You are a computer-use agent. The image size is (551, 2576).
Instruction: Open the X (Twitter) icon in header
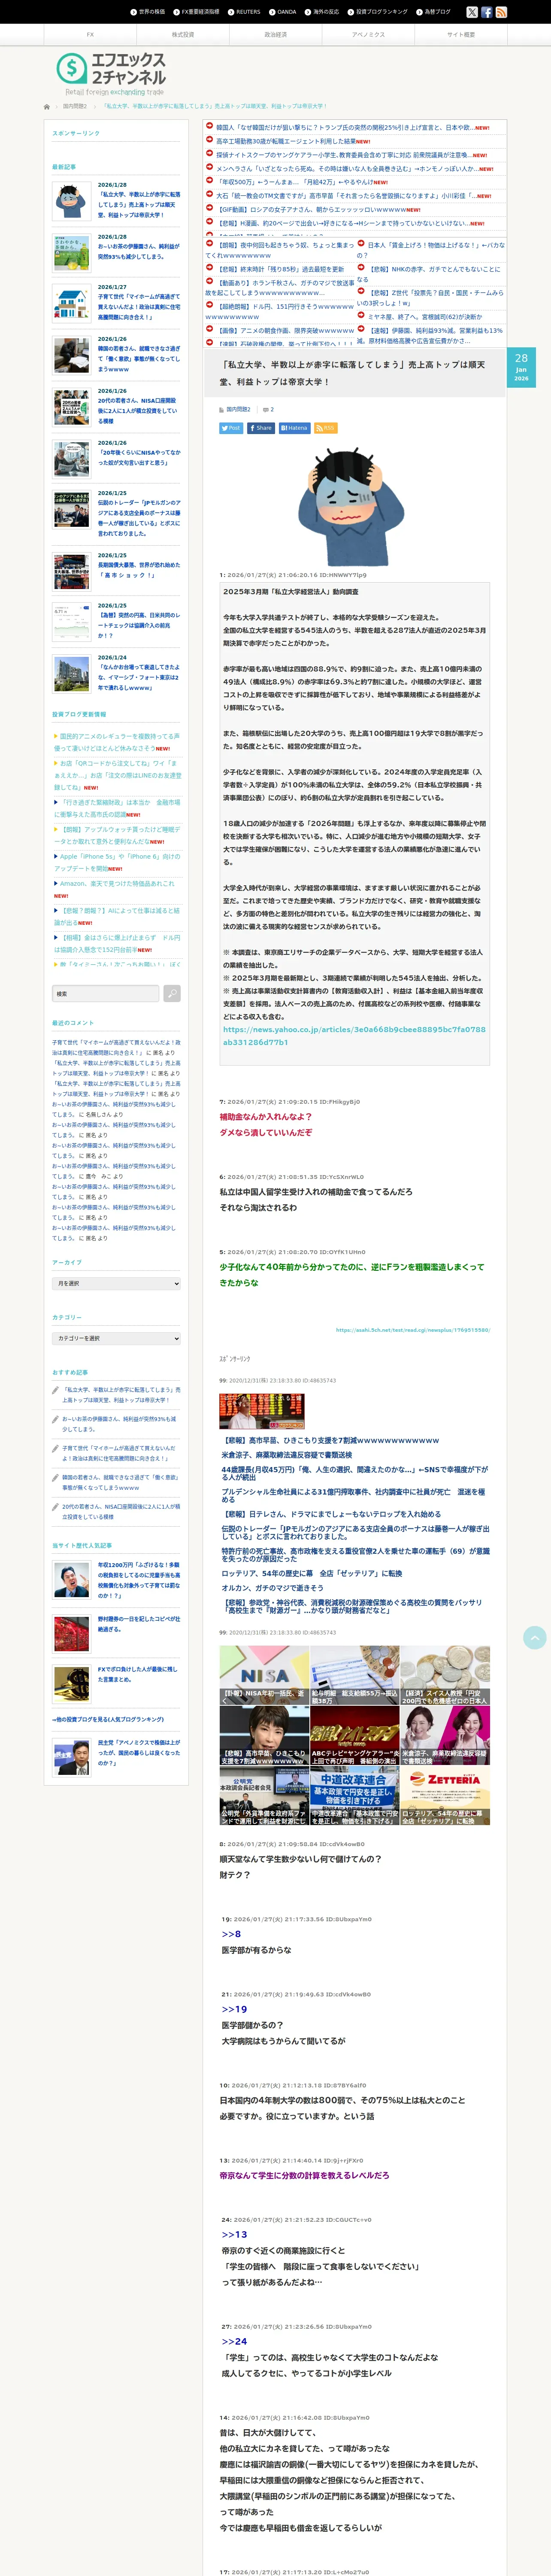tap(472, 12)
